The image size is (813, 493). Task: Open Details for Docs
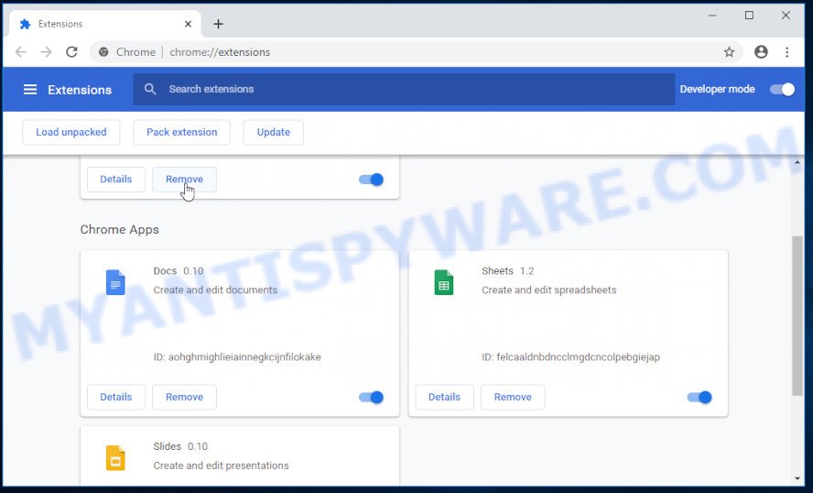116,398
